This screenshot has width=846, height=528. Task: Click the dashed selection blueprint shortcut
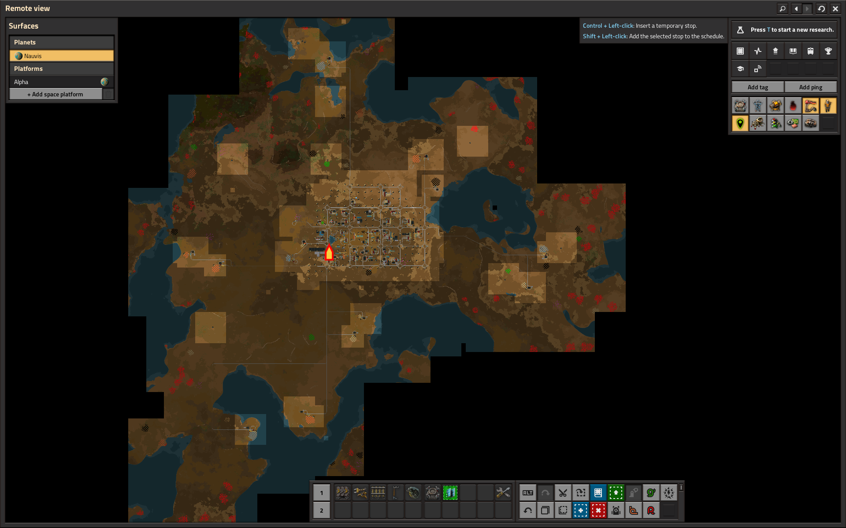click(563, 510)
